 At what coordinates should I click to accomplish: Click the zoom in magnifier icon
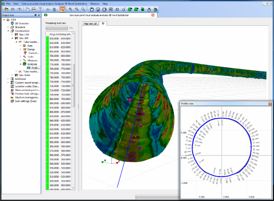70,9
